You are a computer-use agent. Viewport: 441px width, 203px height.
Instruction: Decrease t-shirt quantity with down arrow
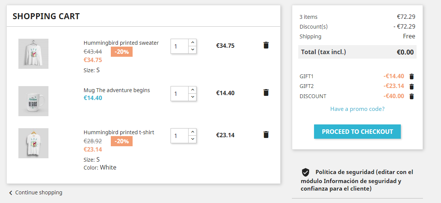click(x=192, y=139)
